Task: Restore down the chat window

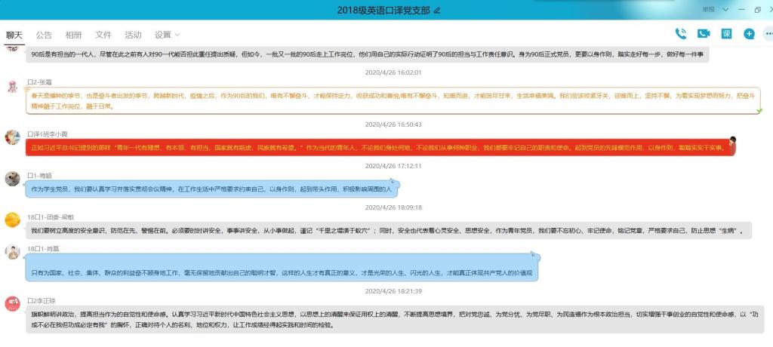Action: click(x=757, y=10)
